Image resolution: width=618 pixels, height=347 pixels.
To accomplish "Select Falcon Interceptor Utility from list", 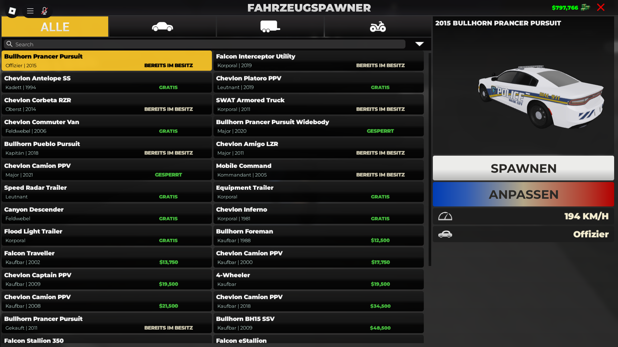I will tap(318, 61).
